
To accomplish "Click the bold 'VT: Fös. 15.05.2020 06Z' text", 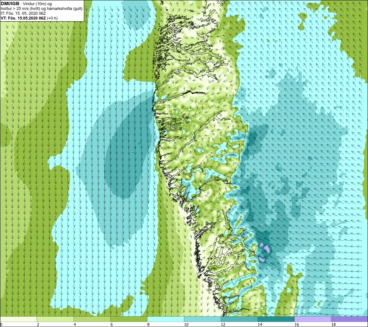I will pyautogui.click(x=24, y=18).
